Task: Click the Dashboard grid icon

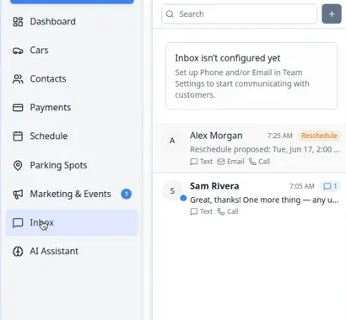Action: coord(18,22)
